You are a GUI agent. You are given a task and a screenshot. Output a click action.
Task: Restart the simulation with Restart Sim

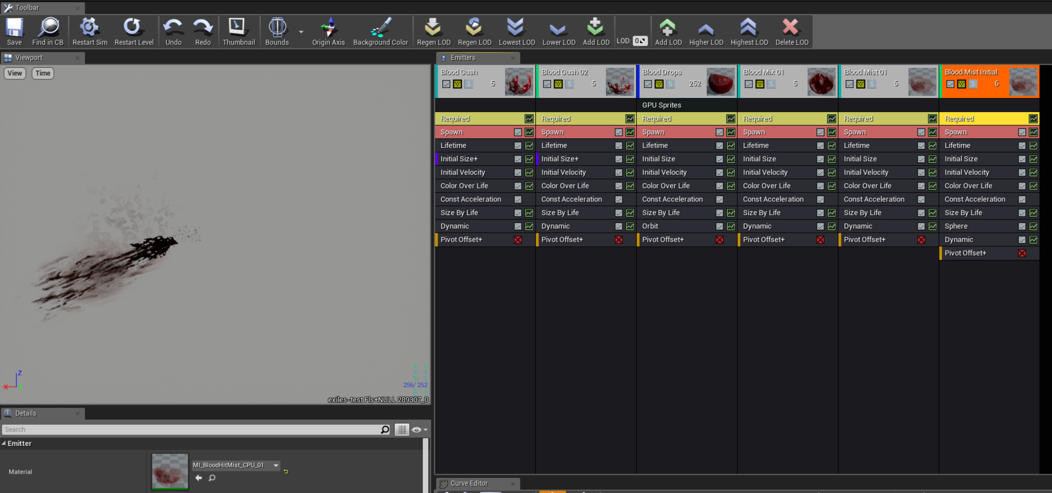(x=89, y=27)
